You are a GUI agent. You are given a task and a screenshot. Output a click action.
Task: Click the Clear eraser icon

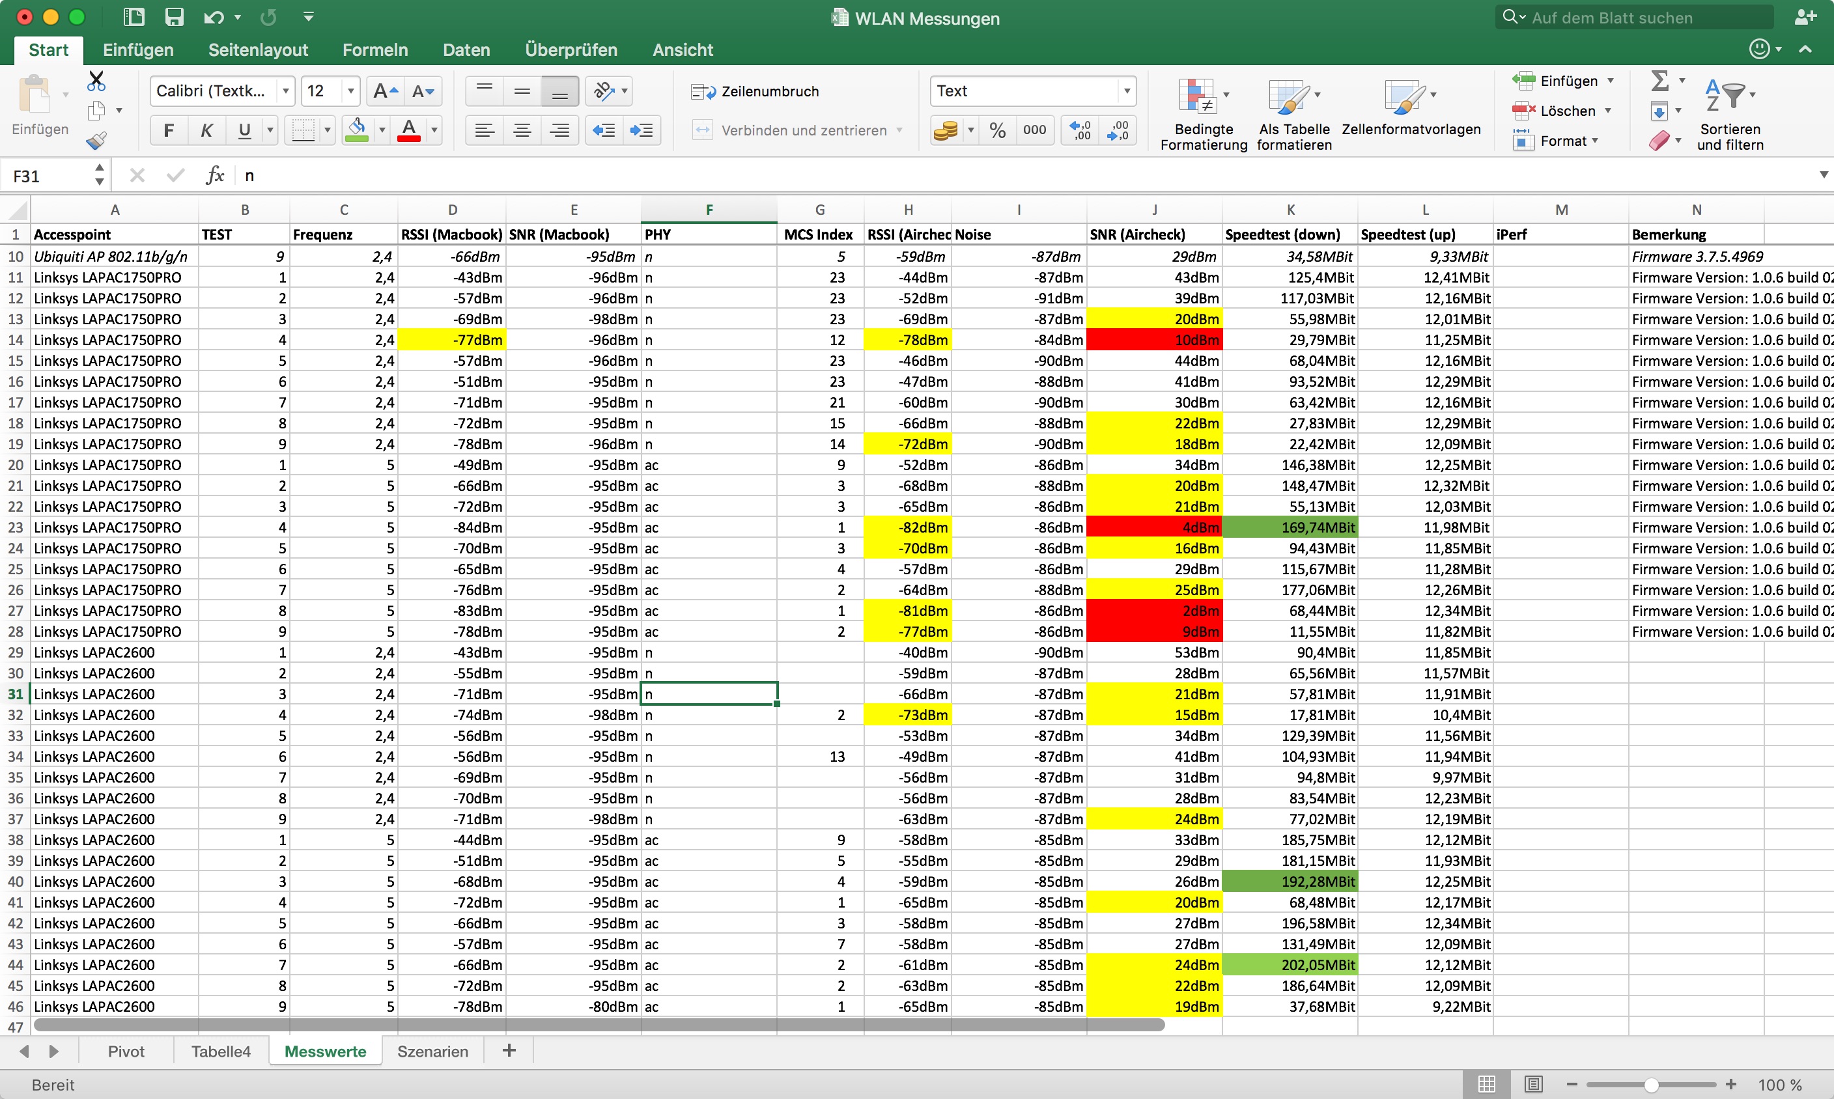coord(1659,141)
